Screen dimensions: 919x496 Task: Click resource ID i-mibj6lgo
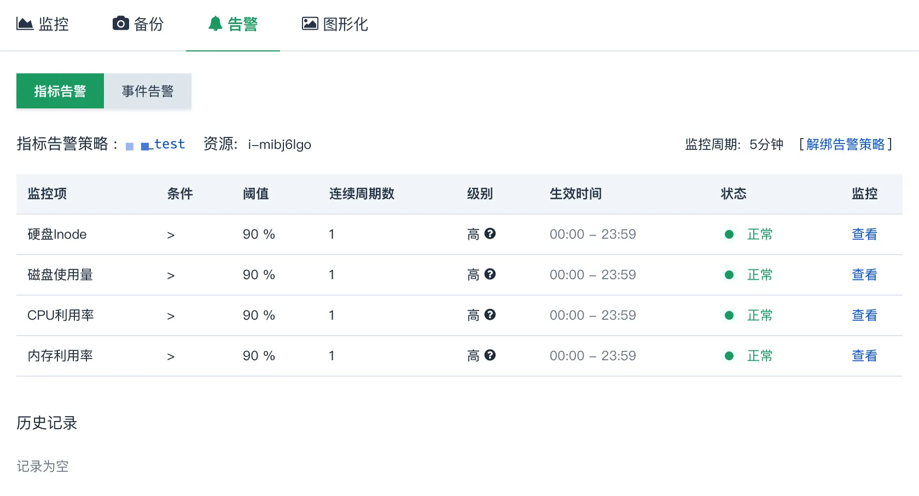(280, 145)
